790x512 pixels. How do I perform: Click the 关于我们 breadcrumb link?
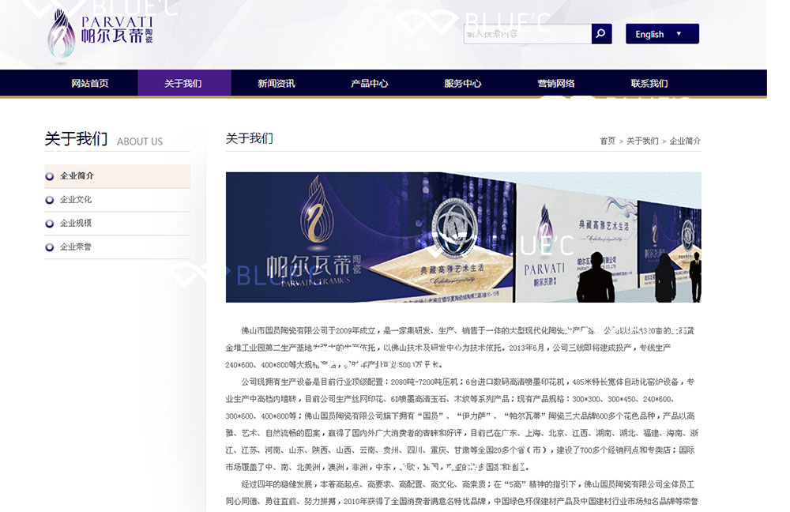(x=642, y=141)
